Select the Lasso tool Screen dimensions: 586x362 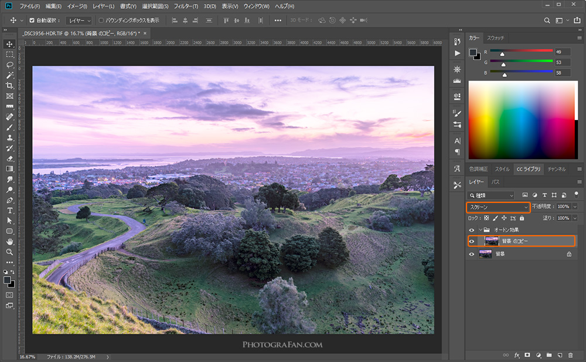point(10,65)
